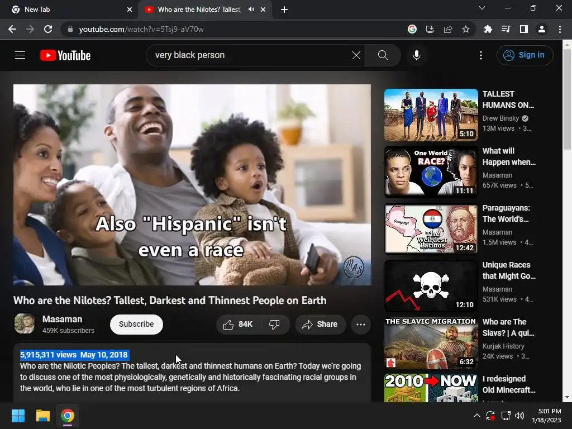Close the Nilotes YouTube tab

click(263, 9)
